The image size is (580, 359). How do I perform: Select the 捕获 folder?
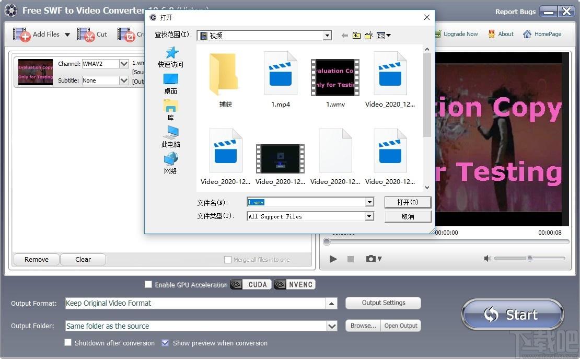click(225, 79)
